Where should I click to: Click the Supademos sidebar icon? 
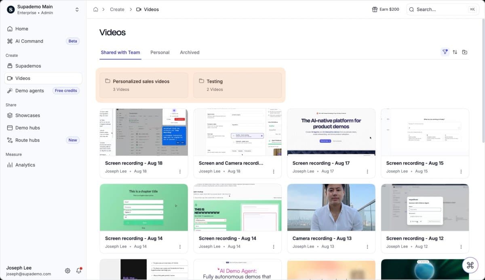click(10, 66)
